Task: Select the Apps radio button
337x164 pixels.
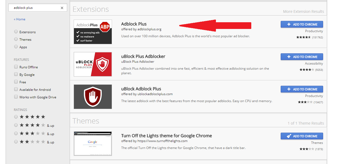Action: (x=16, y=47)
